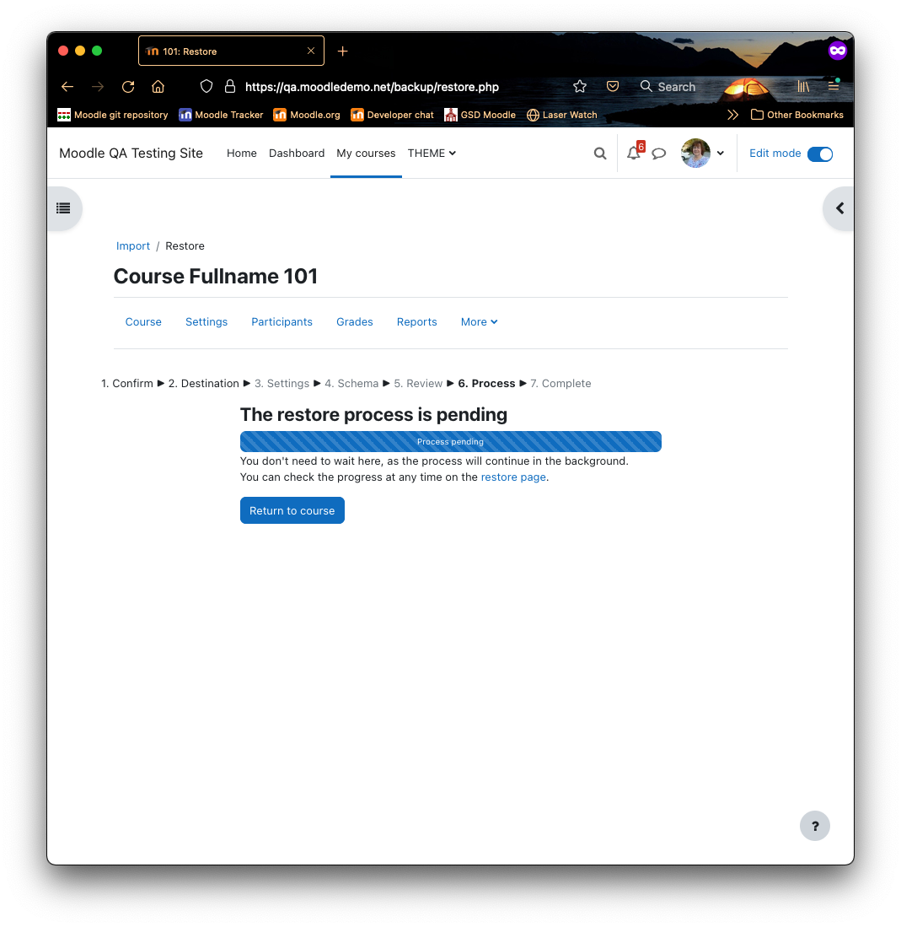Click 'The restore process is pending' heading
This screenshot has height=927, width=901.
point(373,414)
